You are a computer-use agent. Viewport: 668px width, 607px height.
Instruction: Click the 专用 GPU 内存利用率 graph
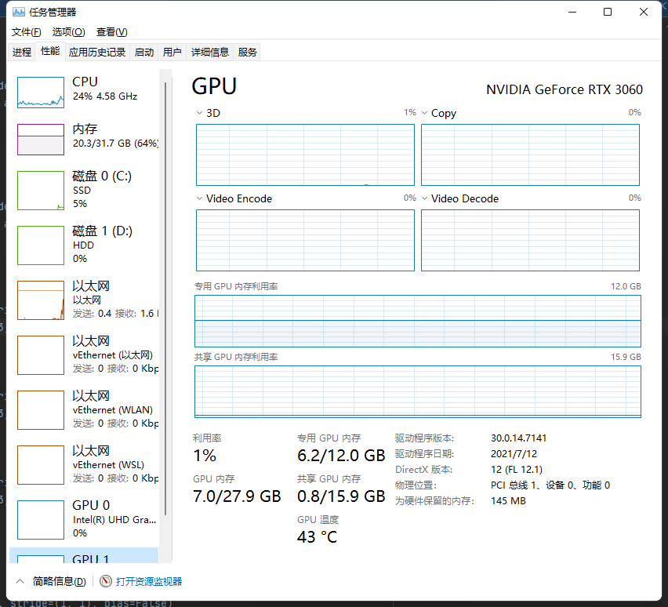(417, 321)
